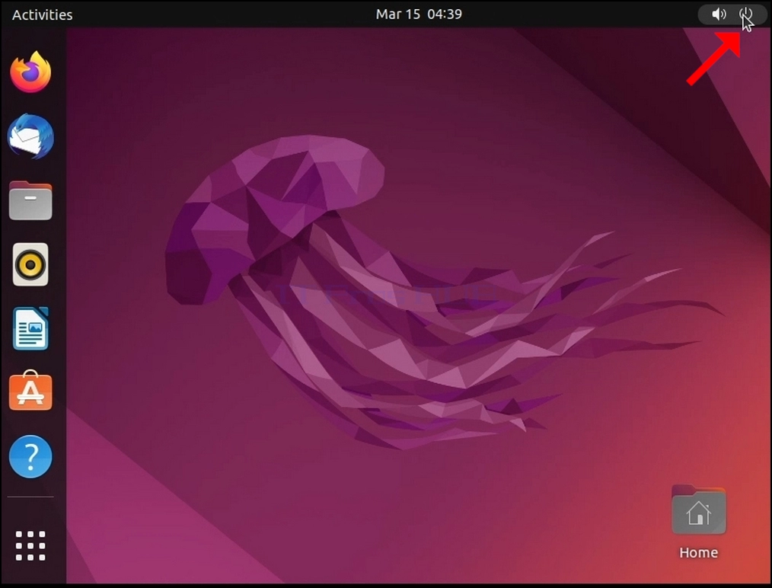The height and width of the screenshot is (588, 772).
Task: Expand the system status menu pill
Action: (732, 14)
